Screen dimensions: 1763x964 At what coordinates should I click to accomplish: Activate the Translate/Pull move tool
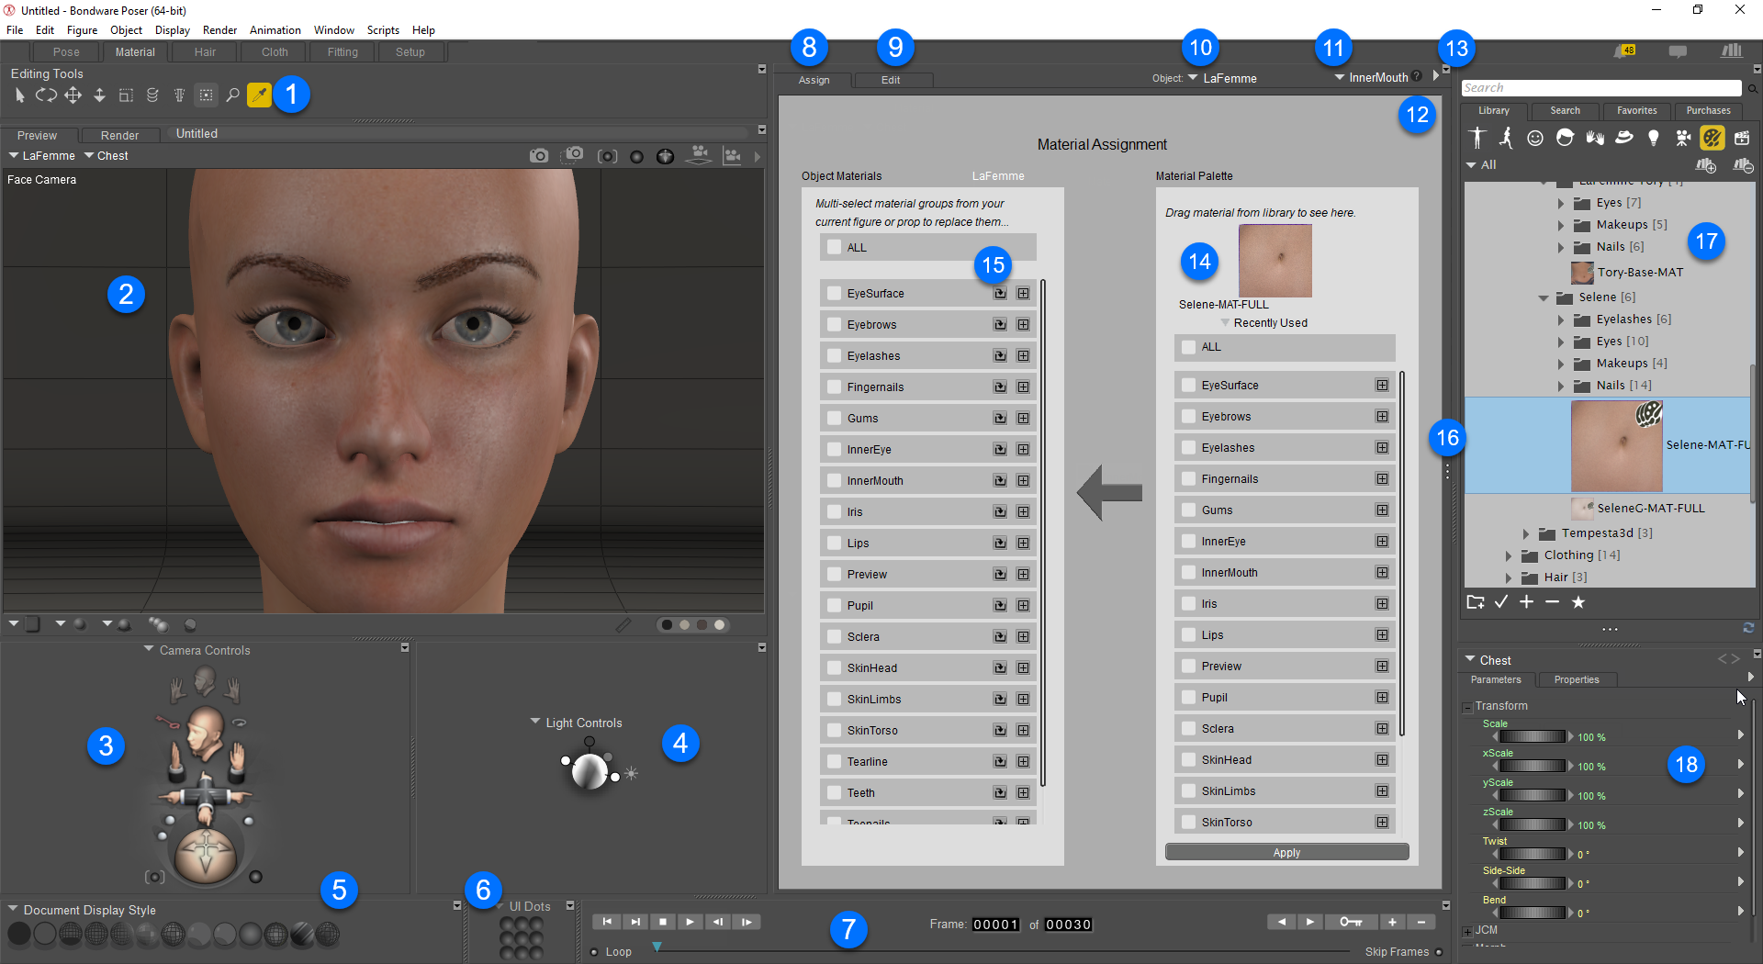(73, 95)
